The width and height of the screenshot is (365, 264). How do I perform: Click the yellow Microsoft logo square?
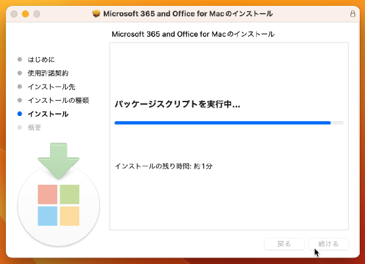[70, 216]
